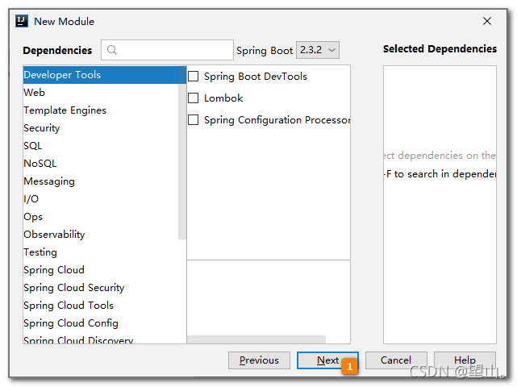Click the category list vertical scrollbar
The width and height of the screenshot is (517, 387).
tap(182, 152)
